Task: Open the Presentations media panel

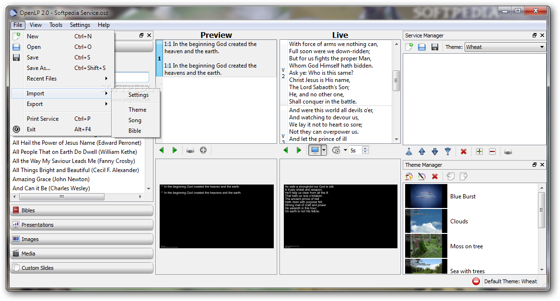Action: (x=82, y=225)
